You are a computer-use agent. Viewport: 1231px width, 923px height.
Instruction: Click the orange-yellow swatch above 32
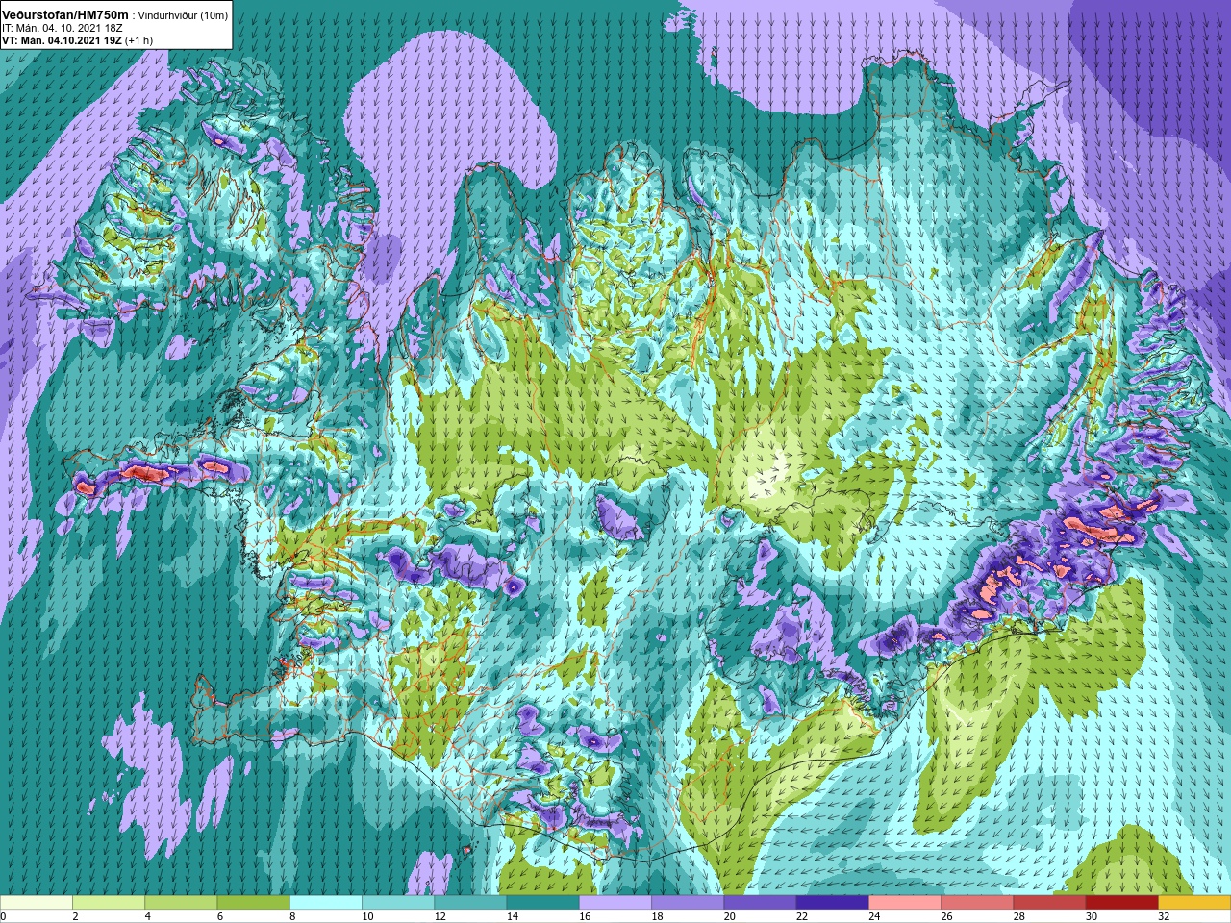click(1194, 903)
